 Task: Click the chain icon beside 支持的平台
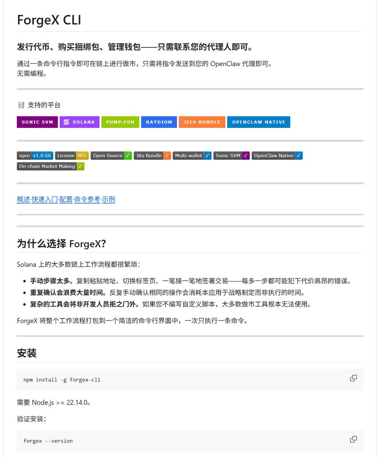pos(21,105)
